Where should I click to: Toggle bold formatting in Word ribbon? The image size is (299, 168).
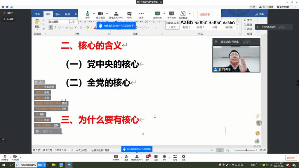(x=51, y=28)
